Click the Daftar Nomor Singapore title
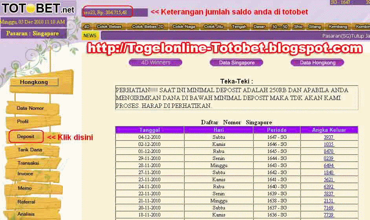The height and width of the screenshot is (220, 370). click(236, 122)
